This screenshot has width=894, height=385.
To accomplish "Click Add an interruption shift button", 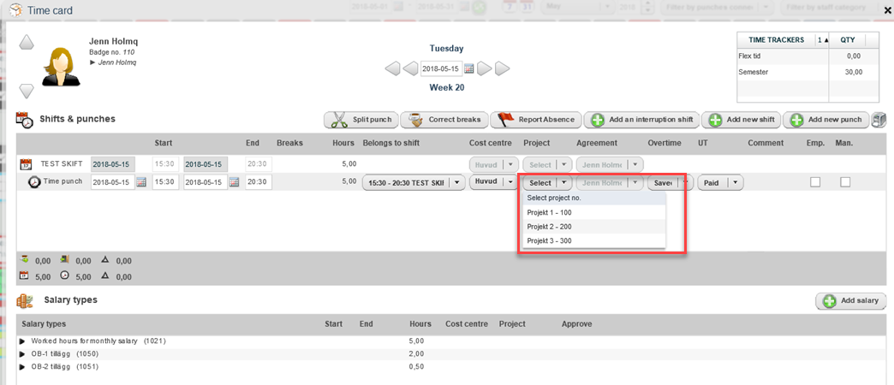I will pos(641,120).
